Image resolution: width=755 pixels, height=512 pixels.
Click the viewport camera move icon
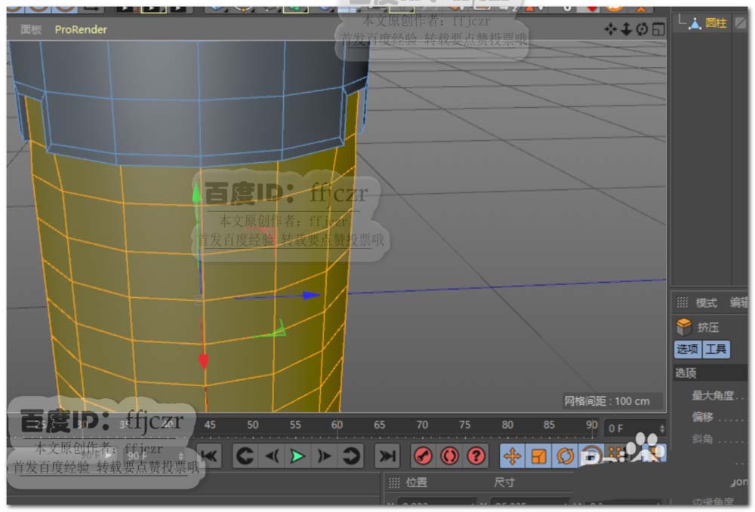pos(611,29)
